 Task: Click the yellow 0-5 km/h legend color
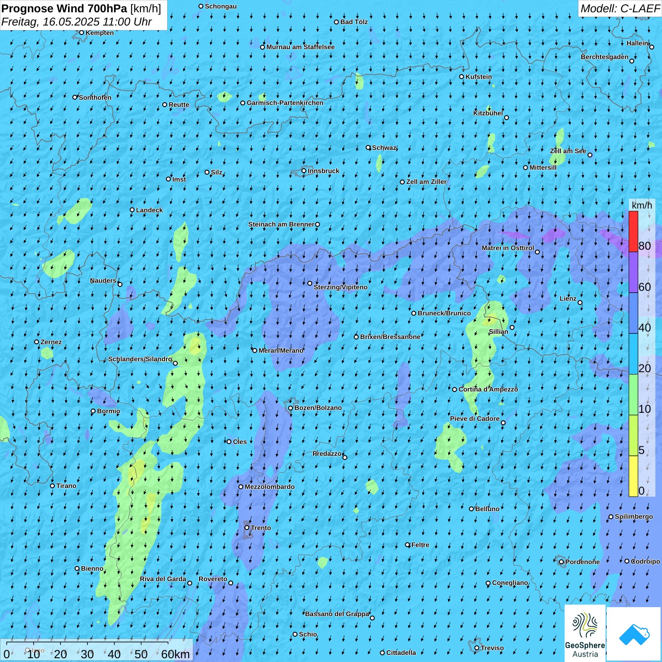[x=633, y=476]
